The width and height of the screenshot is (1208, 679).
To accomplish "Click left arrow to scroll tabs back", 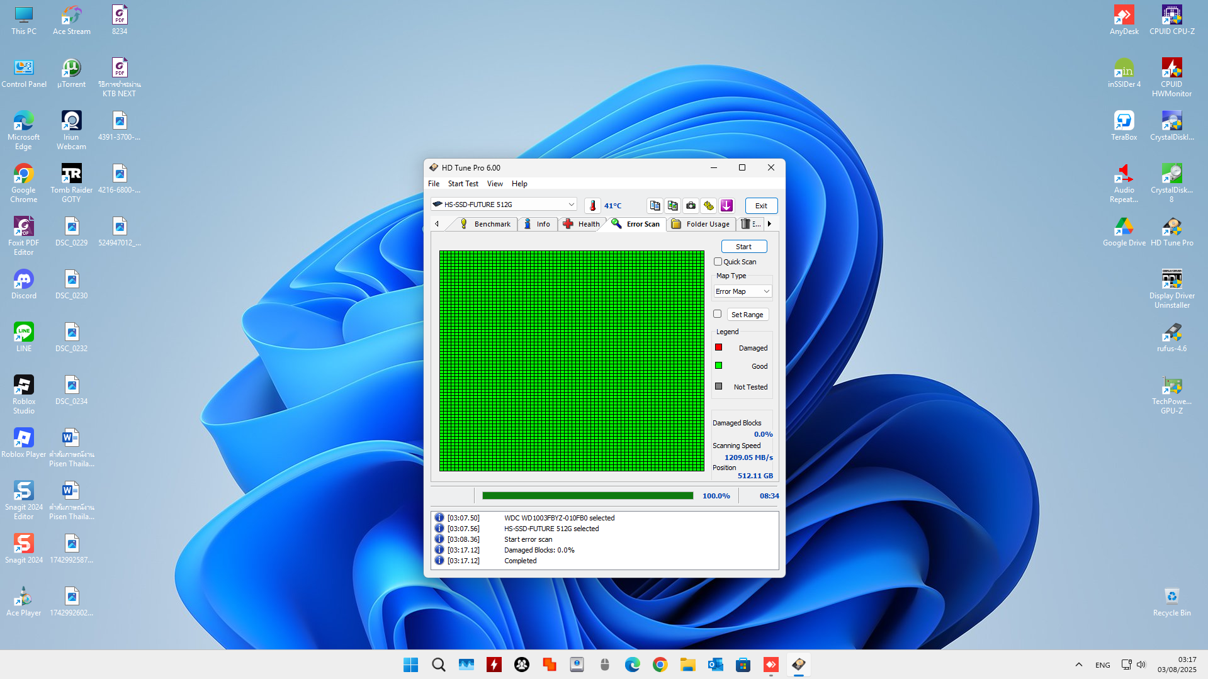I will coord(437,224).
